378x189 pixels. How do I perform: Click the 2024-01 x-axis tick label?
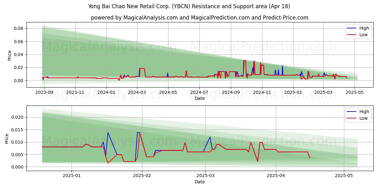click(106, 92)
